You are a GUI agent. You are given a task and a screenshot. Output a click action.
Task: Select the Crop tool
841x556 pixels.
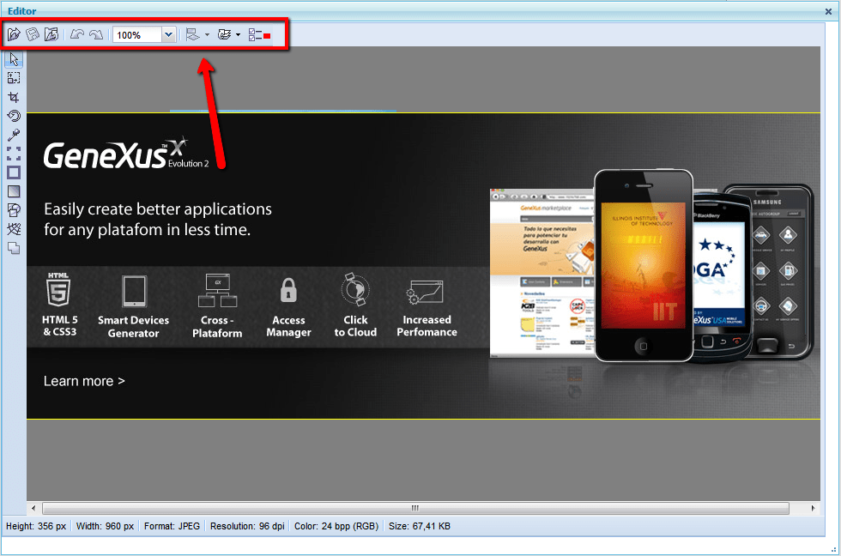(x=14, y=97)
